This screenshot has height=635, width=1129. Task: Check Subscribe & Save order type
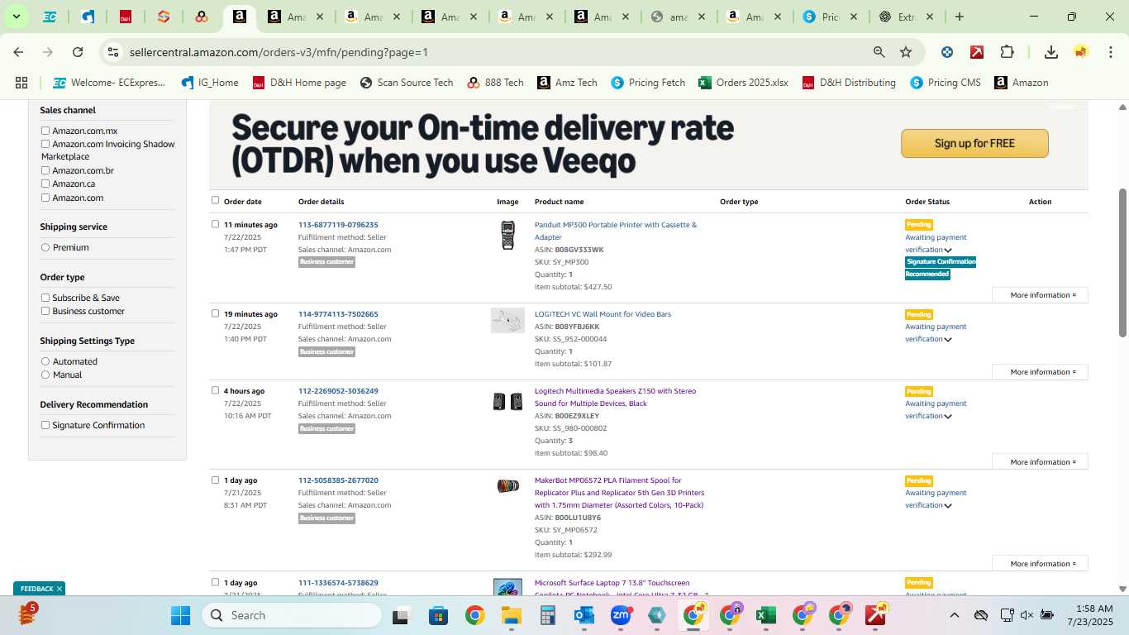(45, 298)
